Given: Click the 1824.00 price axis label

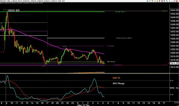Looking at the screenshot, I should [174, 46].
